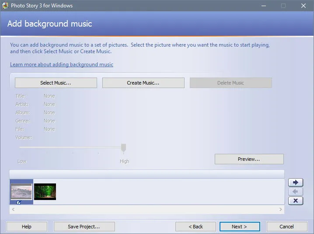Preview the story with Preview button
The width and height of the screenshot is (314, 234).
pos(249,159)
